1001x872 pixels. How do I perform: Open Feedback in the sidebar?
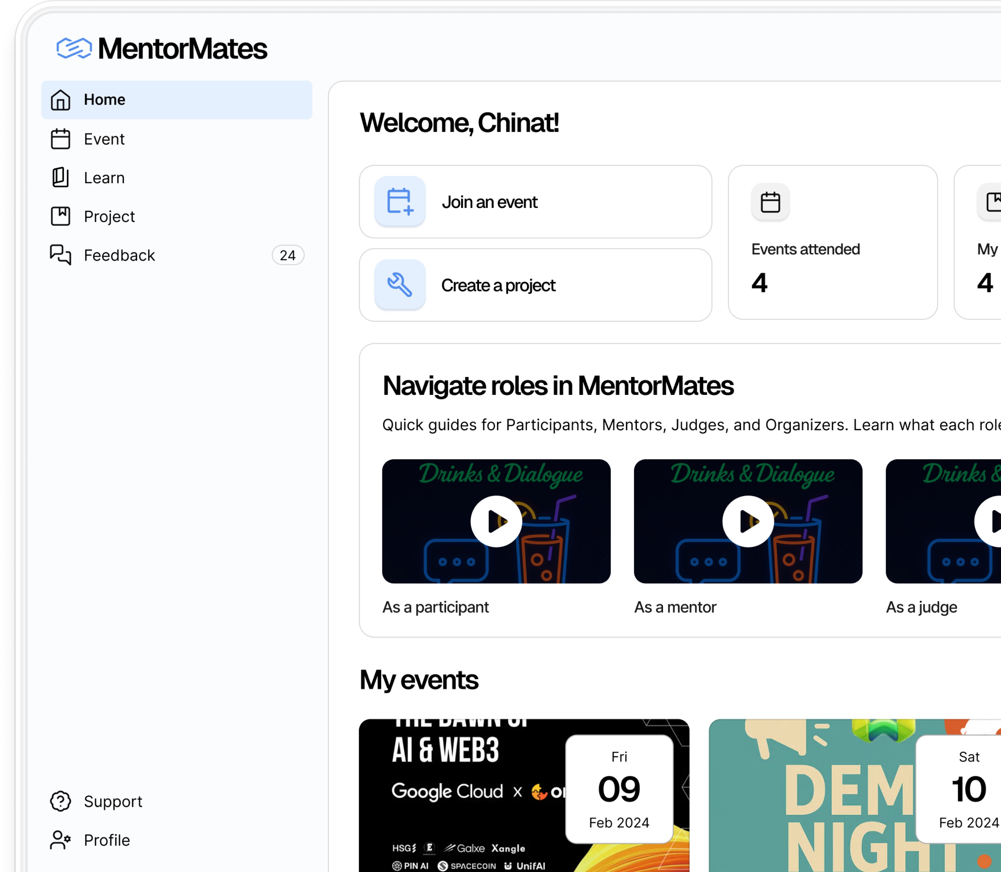176,255
